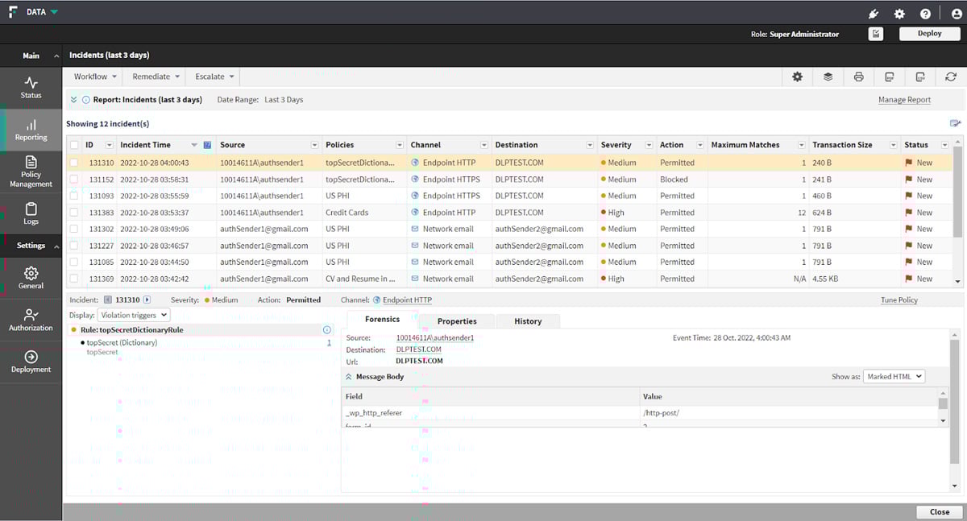Image resolution: width=967 pixels, height=521 pixels.
Task: Select the Deployment sidebar icon
Action: [31, 362]
